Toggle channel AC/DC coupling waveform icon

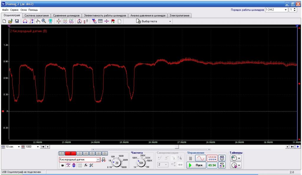[68, 165]
